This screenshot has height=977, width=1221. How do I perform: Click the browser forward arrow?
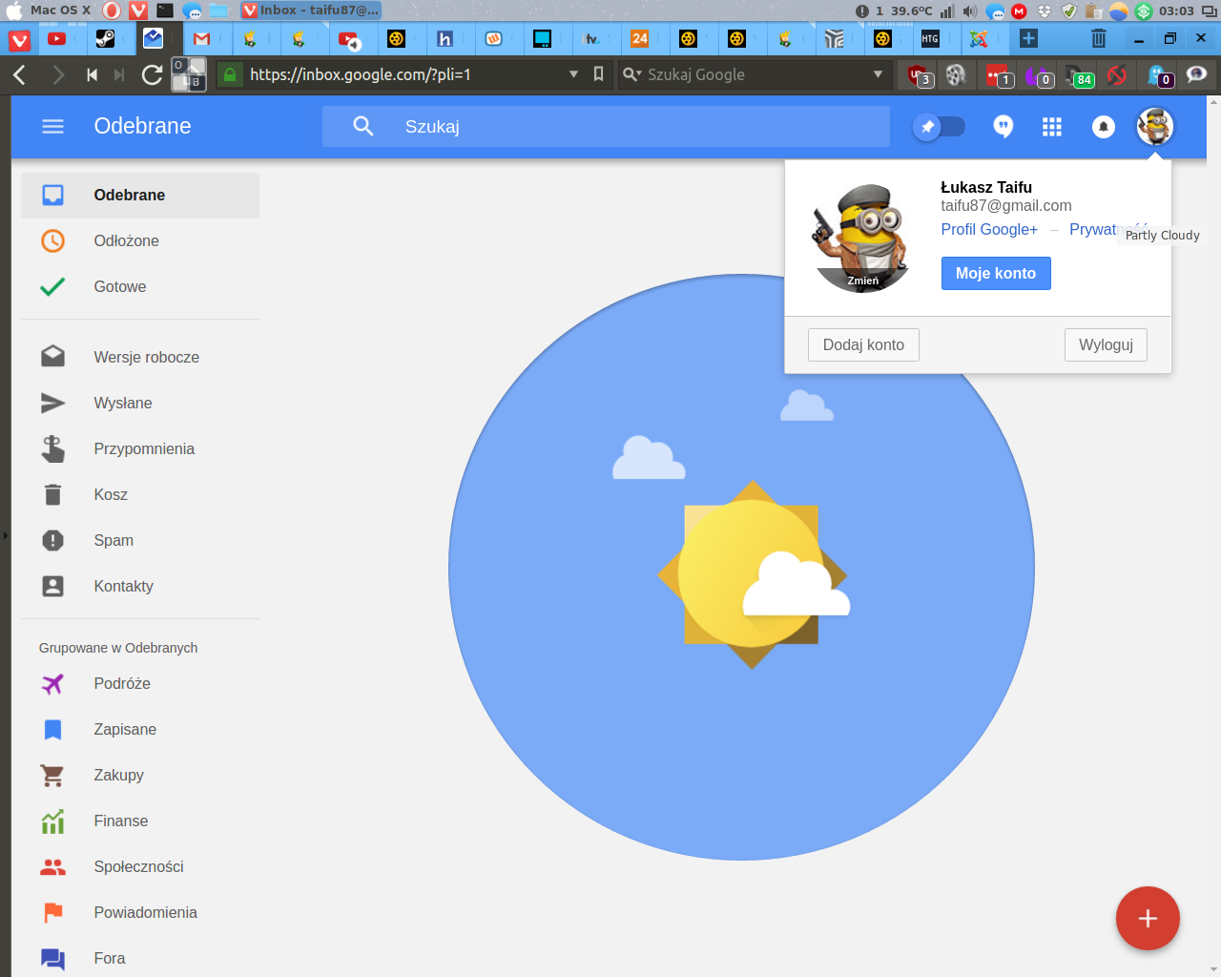point(58,74)
